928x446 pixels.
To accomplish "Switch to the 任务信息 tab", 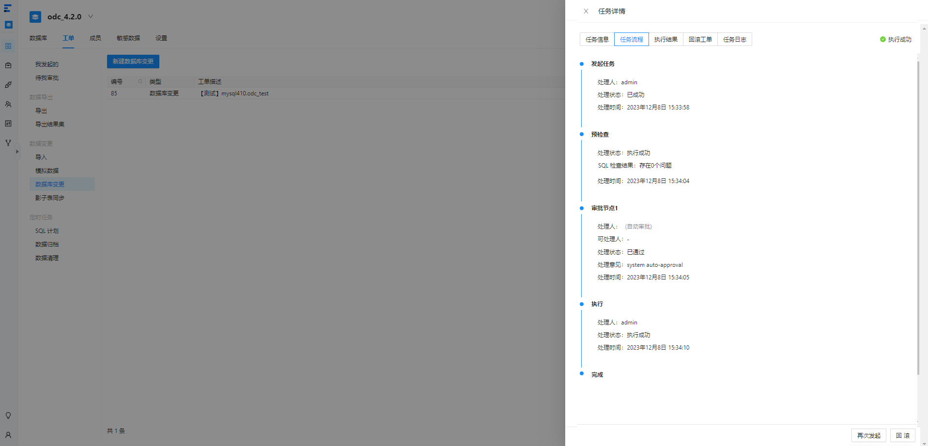I will pos(597,40).
